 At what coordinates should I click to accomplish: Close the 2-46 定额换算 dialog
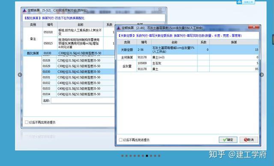pos(254,27)
